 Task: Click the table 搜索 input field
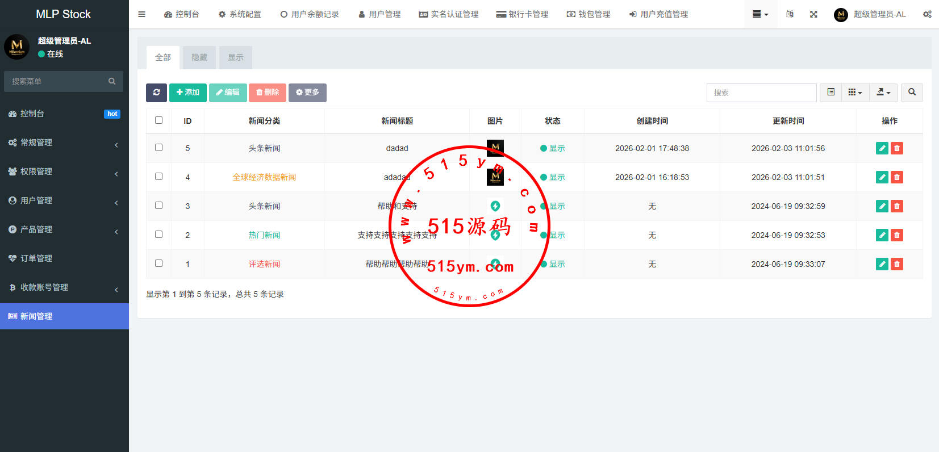pyautogui.click(x=761, y=93)
